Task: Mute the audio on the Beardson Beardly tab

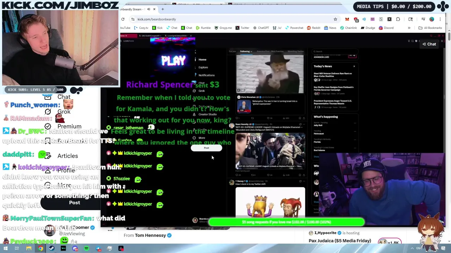Action: coord(148,9)
